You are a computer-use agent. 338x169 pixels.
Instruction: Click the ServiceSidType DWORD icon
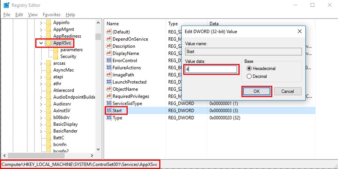tap(109, 103)
